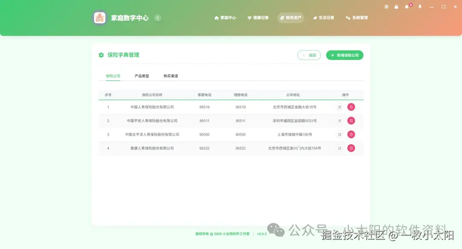Open the 生活记录 section
The image size is (462, 249).
[324, 18]
